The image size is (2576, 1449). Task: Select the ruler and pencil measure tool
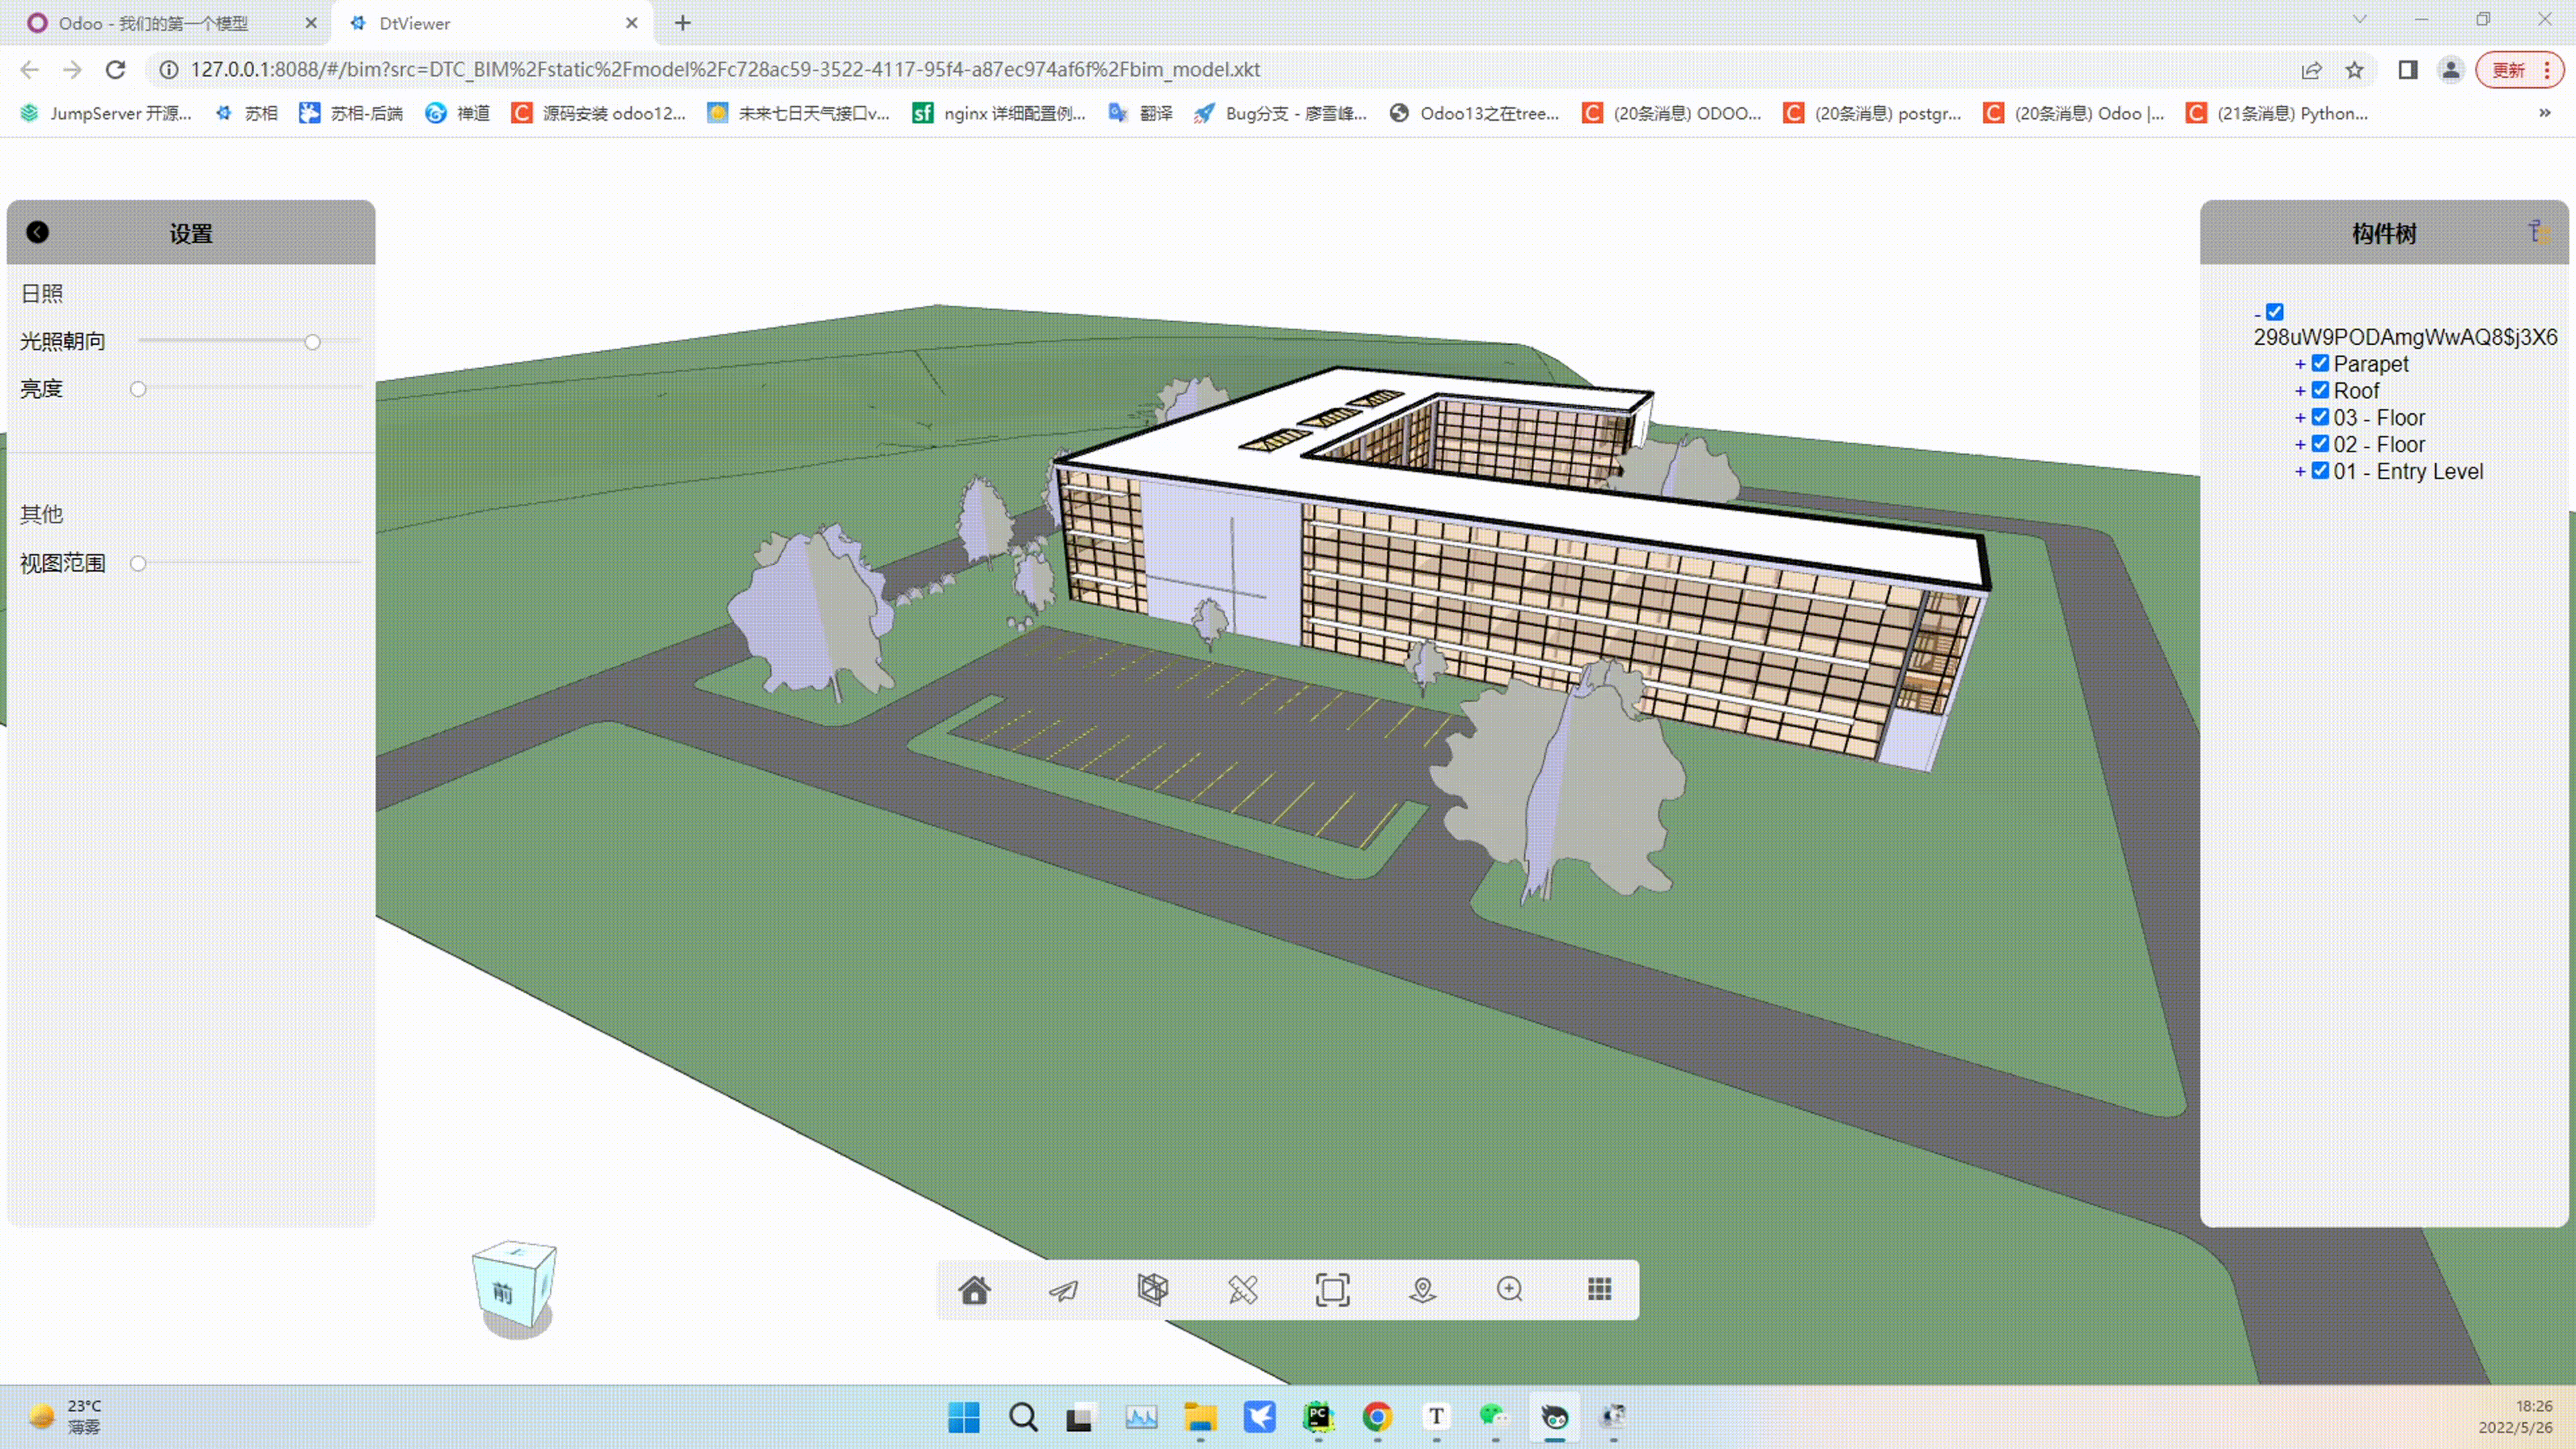(1242, 1290)
